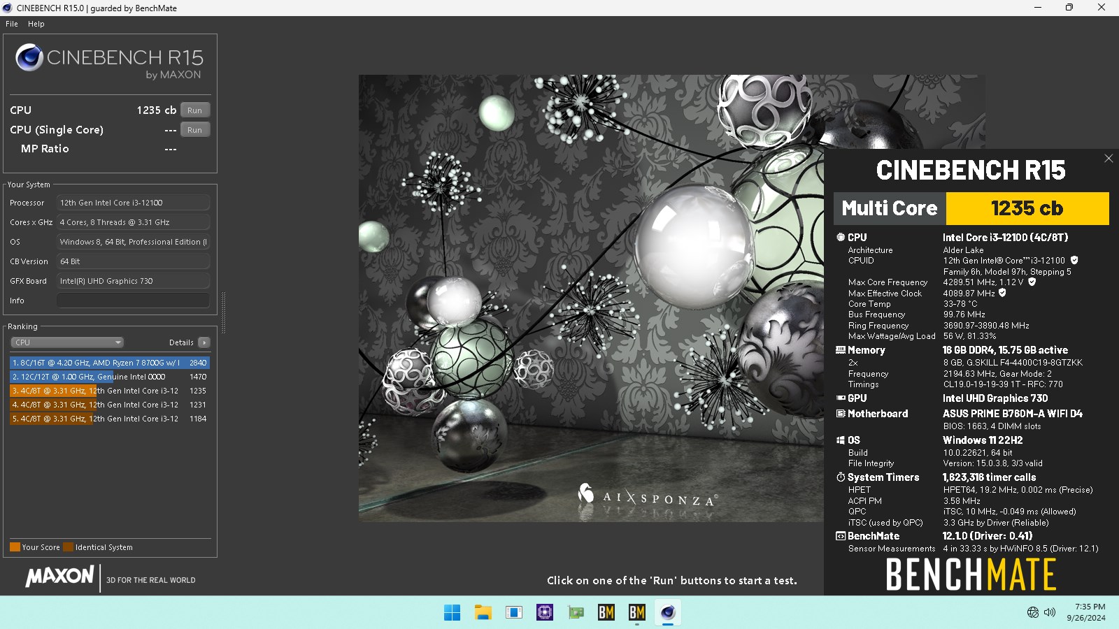Close the BenchMate result overlay

[1109, 159]
